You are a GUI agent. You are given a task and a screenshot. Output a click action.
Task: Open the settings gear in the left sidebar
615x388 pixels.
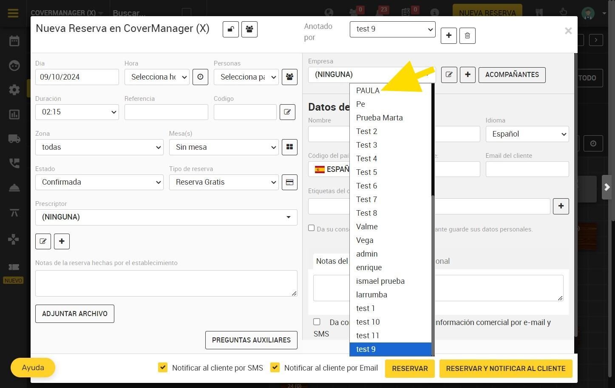click(x=14, y=90)
